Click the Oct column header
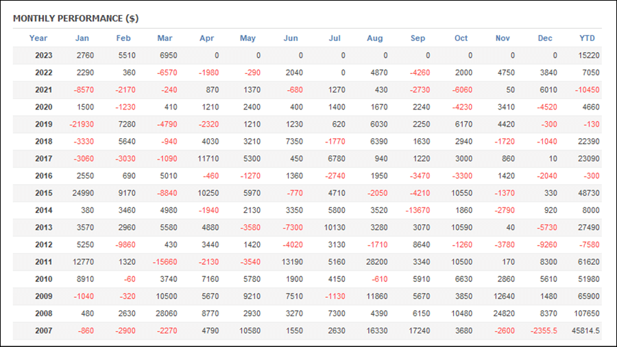The image size is (617, 347). point(461,38)
